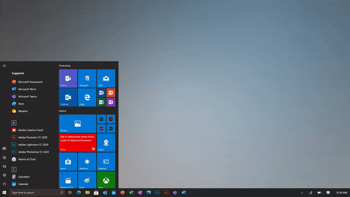Open the letter A app index header
350x197 pixels.
click(x=14, y=123)
